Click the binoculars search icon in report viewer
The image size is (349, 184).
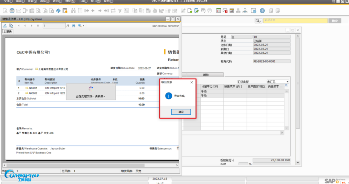[74, 26]
